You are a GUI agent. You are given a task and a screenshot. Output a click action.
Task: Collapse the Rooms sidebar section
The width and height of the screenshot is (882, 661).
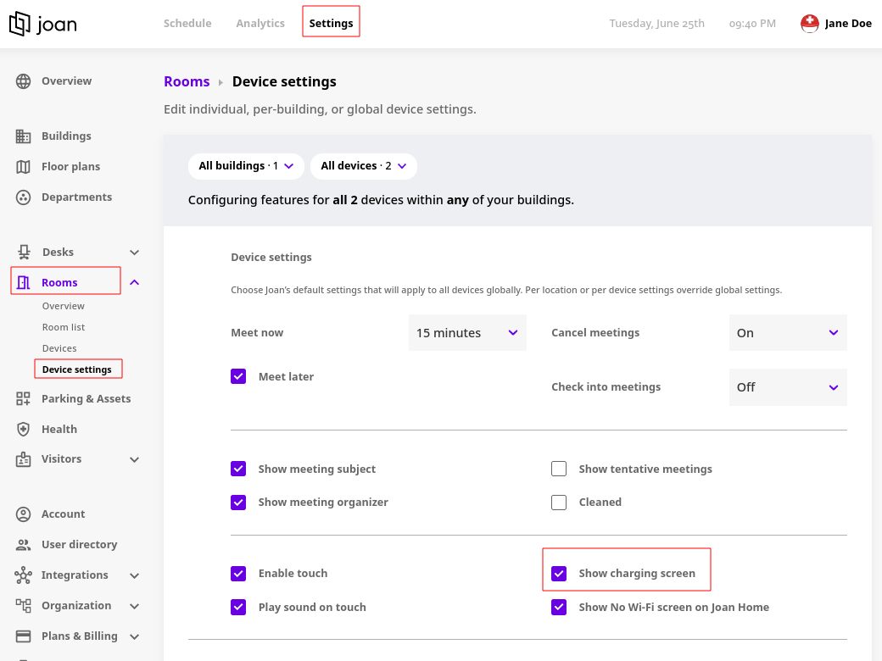coord(135,282)
